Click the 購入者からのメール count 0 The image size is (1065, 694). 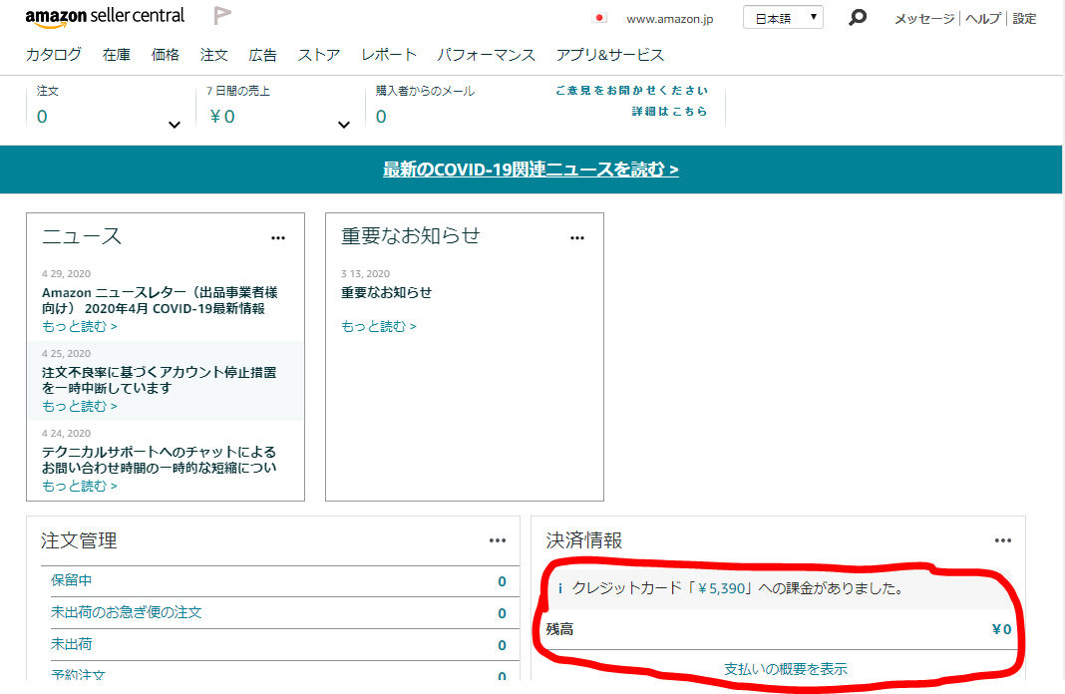click(381, 117)
